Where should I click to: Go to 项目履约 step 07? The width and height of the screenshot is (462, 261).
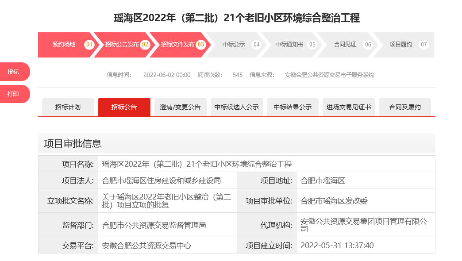(402, 45)
